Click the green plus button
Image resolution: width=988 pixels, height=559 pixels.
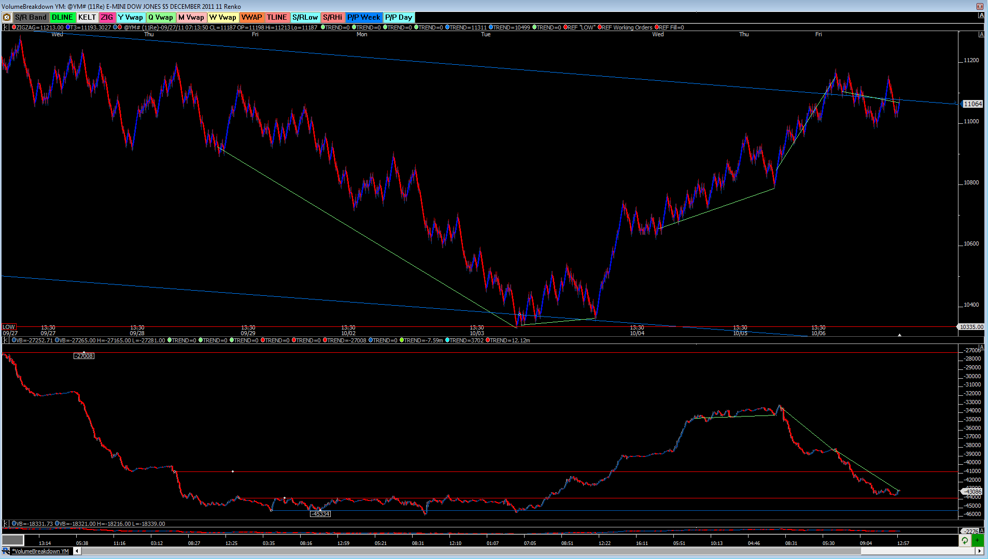(977, 541)
